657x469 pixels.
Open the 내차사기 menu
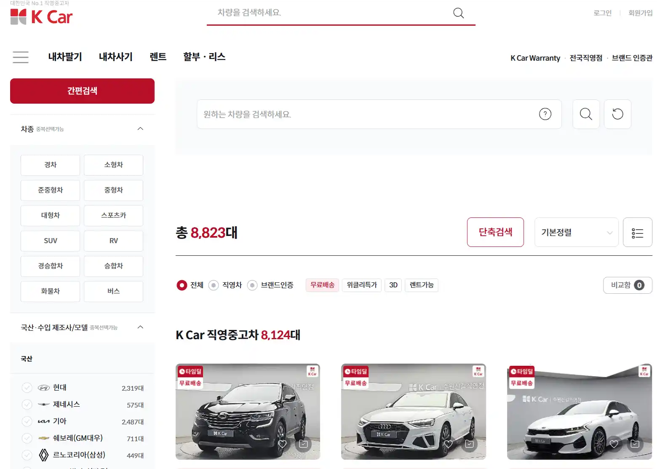point(115,57)
